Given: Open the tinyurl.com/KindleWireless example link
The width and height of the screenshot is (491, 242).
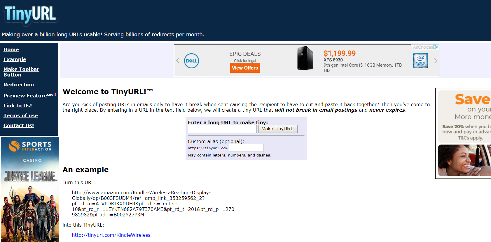Looking at the screenshot, I should pos(111,235).
